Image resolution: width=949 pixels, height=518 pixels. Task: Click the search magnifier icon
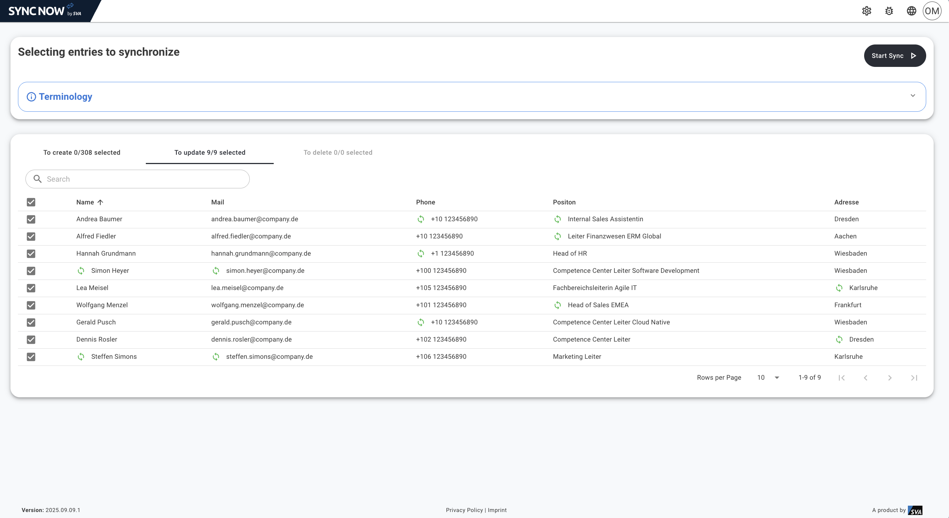pyautogui.click(x=37, y=179)
